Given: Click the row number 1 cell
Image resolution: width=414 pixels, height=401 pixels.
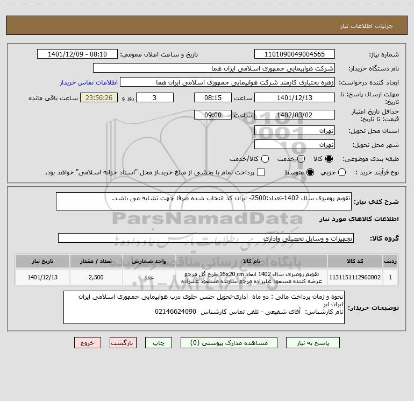Looking at the screenshot, I should click(390, 277).
